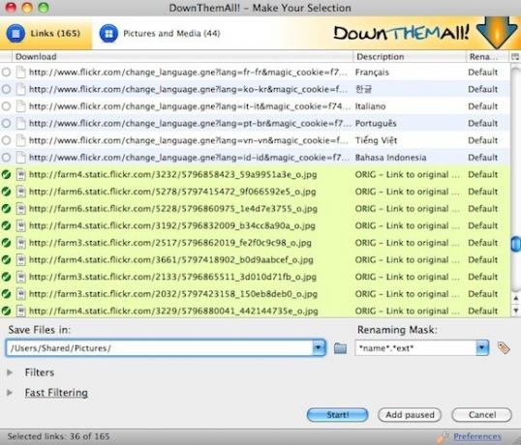The height and width of the screenshot is (445, 521).
Task: Click the Links tab list icon
Action: pos(15,34)
